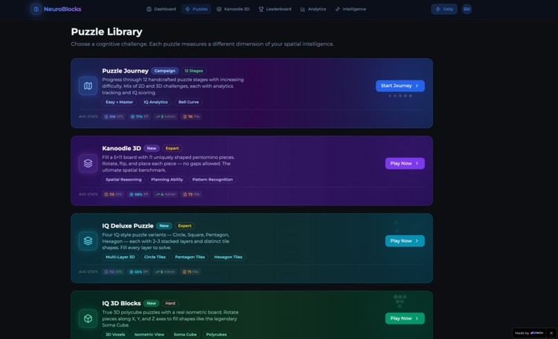Image resolution: width=558 pixels, height=339 pixels.
Task: Open the Leaderboard nav item
Action: click(275, 9)
